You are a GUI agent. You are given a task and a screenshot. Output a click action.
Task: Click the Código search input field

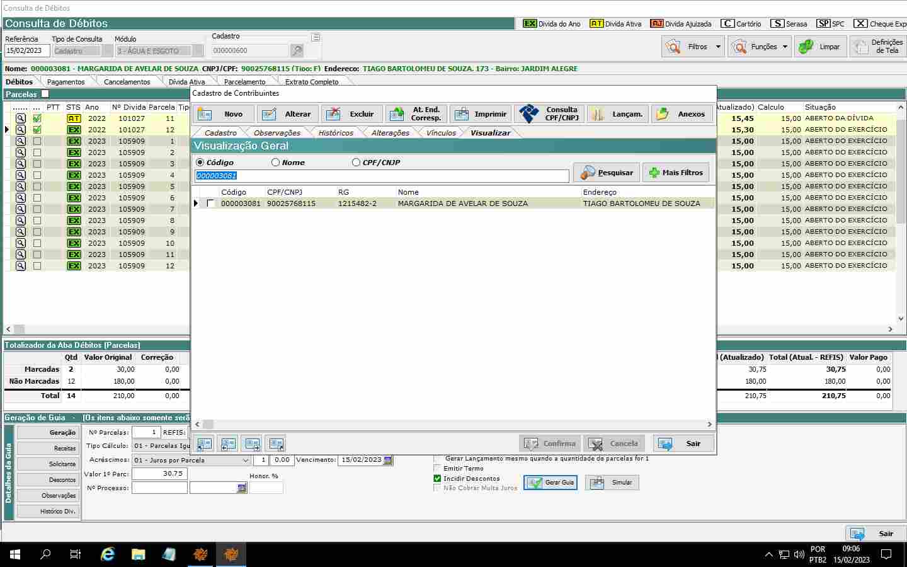click(382, 176)
